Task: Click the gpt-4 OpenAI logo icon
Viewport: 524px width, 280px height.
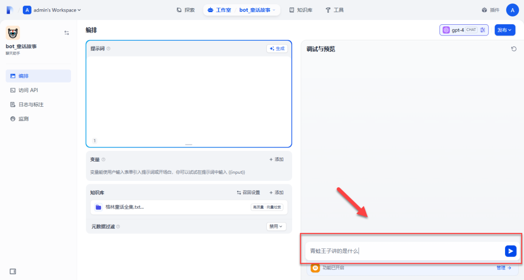Action: pos(446,30)
